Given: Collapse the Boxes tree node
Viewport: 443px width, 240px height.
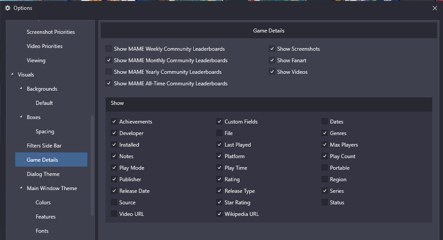Looking at the screenshot, I should (x=21, y=117).
